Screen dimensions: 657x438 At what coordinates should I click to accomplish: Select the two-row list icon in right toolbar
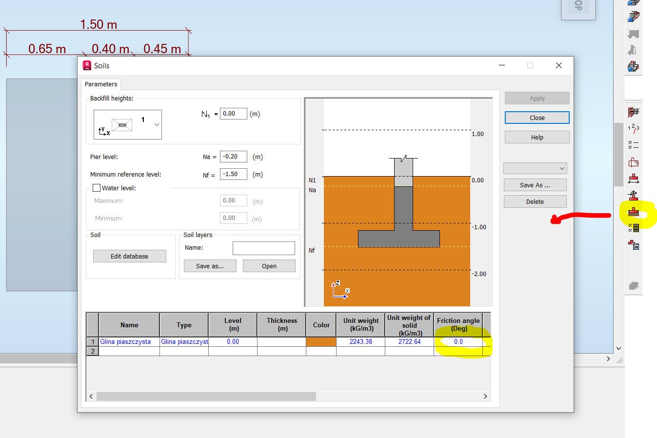[633, 145]
